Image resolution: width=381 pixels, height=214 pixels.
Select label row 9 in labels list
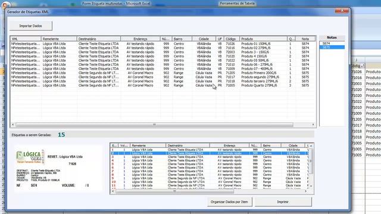click(210, 178)
